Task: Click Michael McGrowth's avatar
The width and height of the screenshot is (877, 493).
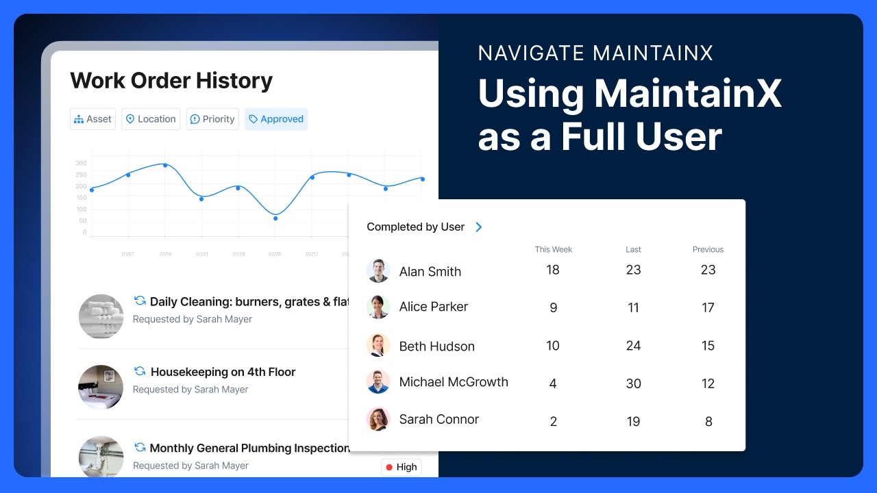Action: [x=378, y=382]
